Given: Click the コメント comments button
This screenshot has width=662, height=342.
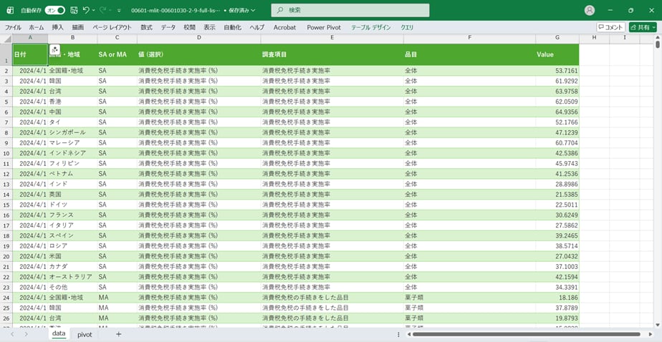Looking at the screenshot, I should click(x=610, y=27).
